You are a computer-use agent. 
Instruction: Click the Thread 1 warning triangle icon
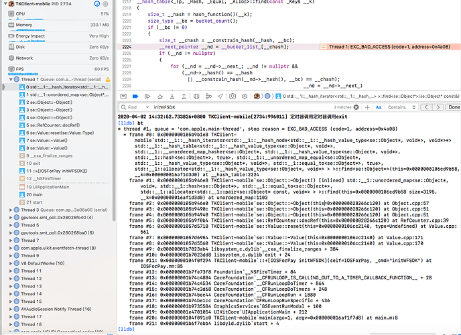(108, 79)
